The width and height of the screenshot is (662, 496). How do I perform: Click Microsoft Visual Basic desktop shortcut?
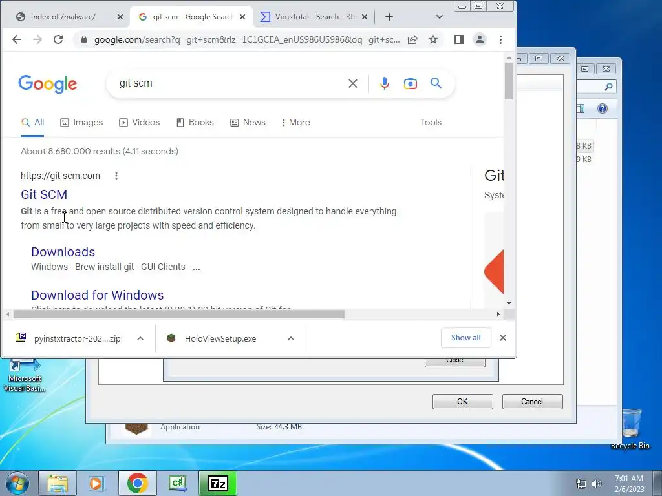[x=24, y=375]
